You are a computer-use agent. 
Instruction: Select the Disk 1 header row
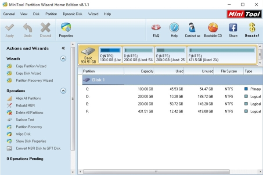coord(173,80)
